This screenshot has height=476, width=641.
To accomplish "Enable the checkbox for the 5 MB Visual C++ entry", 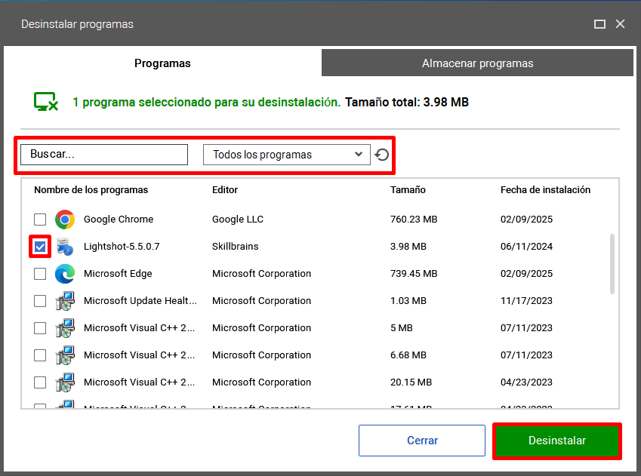I will [40, 328].
